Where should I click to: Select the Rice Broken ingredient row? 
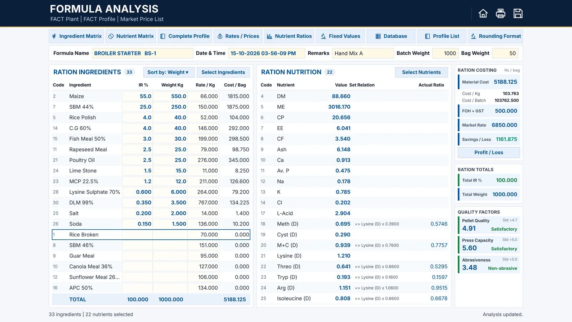tap(151, 235)
